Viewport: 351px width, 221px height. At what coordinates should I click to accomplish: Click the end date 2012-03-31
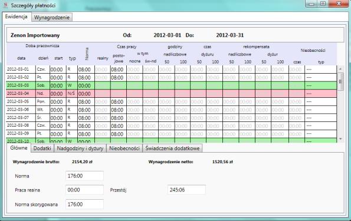[x=230, y=35]
